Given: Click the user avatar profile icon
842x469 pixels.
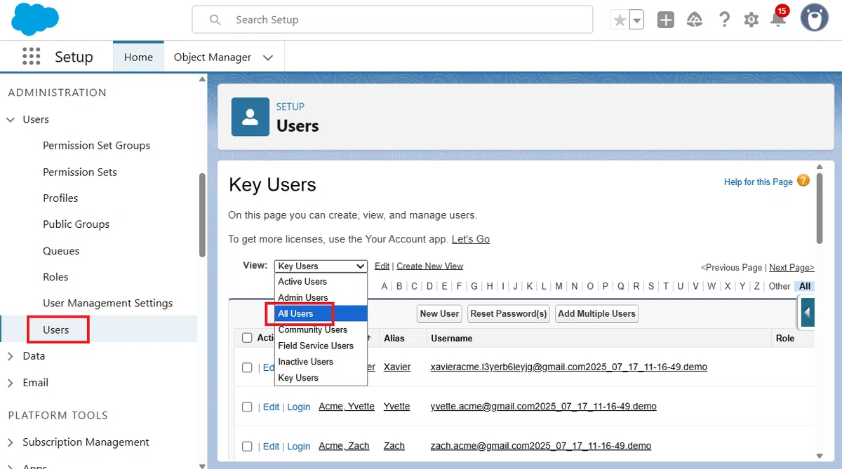Looking at the screenshot, I should [x=815, y=18].
